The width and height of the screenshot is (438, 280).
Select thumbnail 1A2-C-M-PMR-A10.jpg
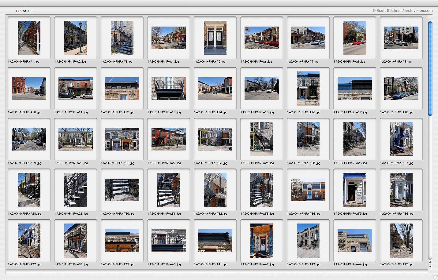pos(29,89)
